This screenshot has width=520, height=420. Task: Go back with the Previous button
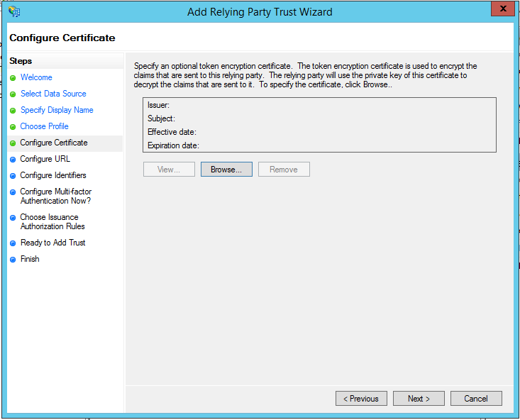tap(361, 399)
